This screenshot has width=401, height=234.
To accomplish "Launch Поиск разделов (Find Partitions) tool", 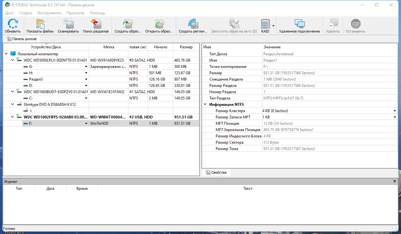I will tap(96, 25).
